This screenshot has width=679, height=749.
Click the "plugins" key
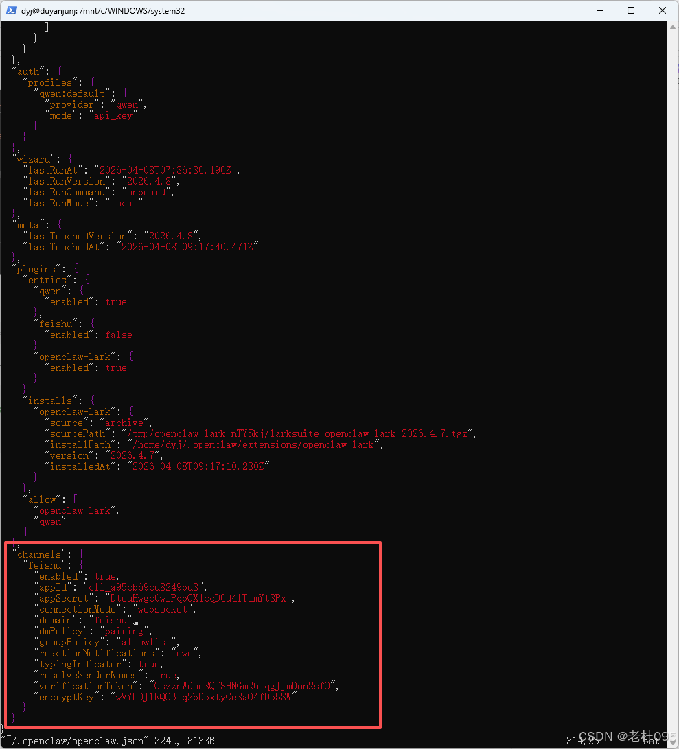(x=36, y=270)
